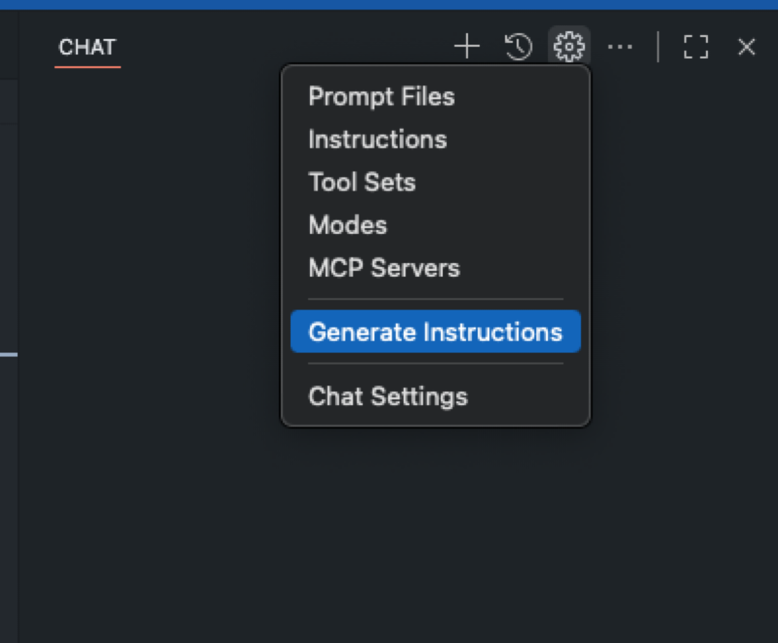Screen dimensions: 778x643
Task: Click the light horizontal line at the left edge
Action: coord(8,355)
